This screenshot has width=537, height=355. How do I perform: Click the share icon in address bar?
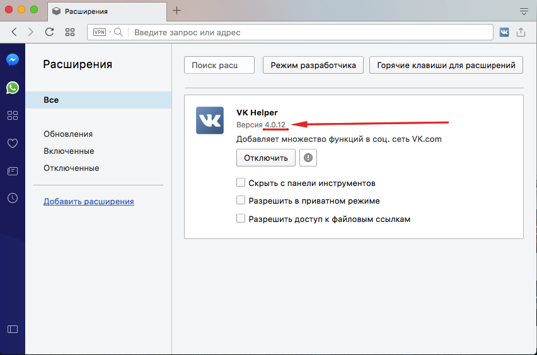point(521,32)
